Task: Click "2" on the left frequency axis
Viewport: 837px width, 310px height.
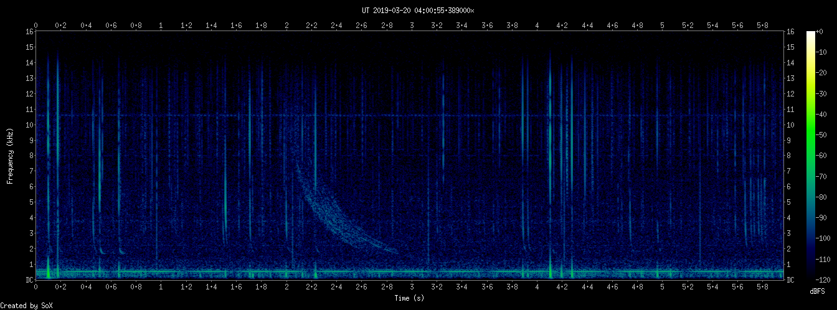Action: click(x=31, y=249)
